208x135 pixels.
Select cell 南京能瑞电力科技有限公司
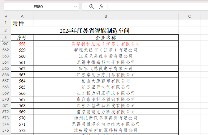coord(106,112)
